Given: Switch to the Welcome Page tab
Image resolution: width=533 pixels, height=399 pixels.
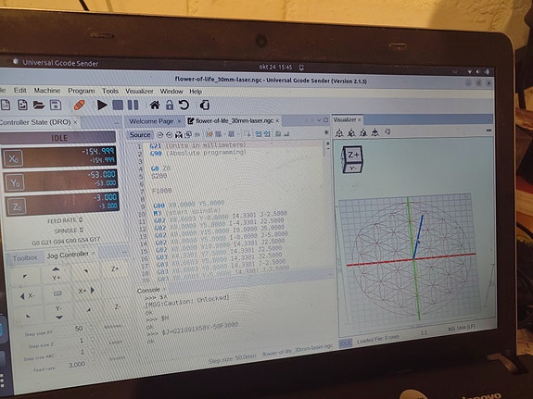Looking at the screenshot, I should 151,121.
